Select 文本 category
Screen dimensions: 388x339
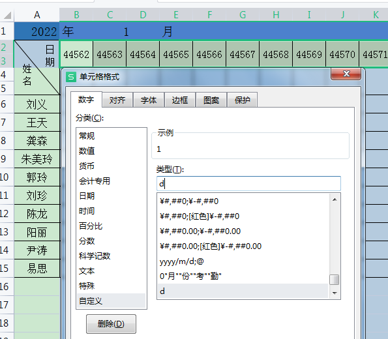(112, 271)
